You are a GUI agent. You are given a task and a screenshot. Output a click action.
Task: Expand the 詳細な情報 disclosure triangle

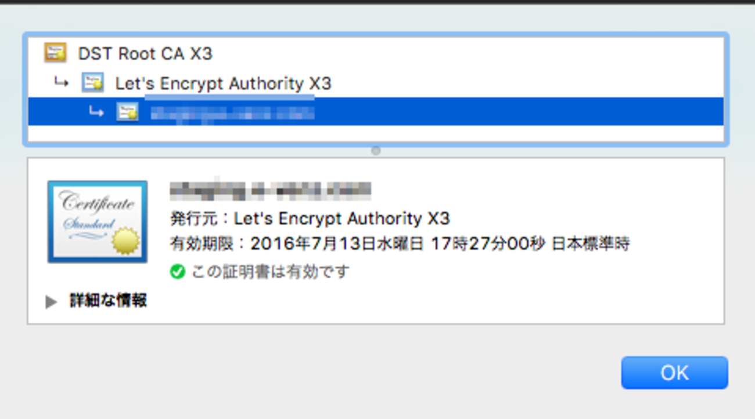[52, 301]
